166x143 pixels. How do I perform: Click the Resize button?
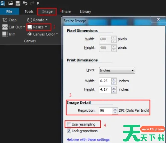pyautogui.click(x=36, y=27)
